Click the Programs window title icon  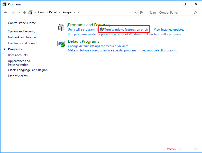tap(4, 4)
